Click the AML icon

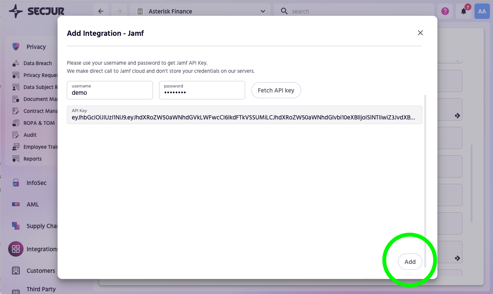tap(16, 204)
